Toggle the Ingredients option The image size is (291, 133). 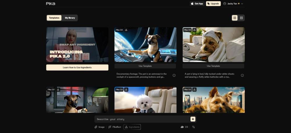tap(132, 127)
